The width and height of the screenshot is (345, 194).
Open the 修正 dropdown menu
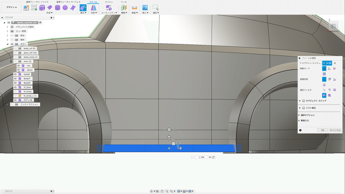click(83, 13)
